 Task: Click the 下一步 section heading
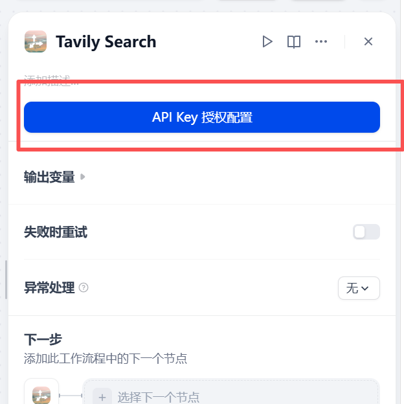pyautogui.click(x=43, y=339)
